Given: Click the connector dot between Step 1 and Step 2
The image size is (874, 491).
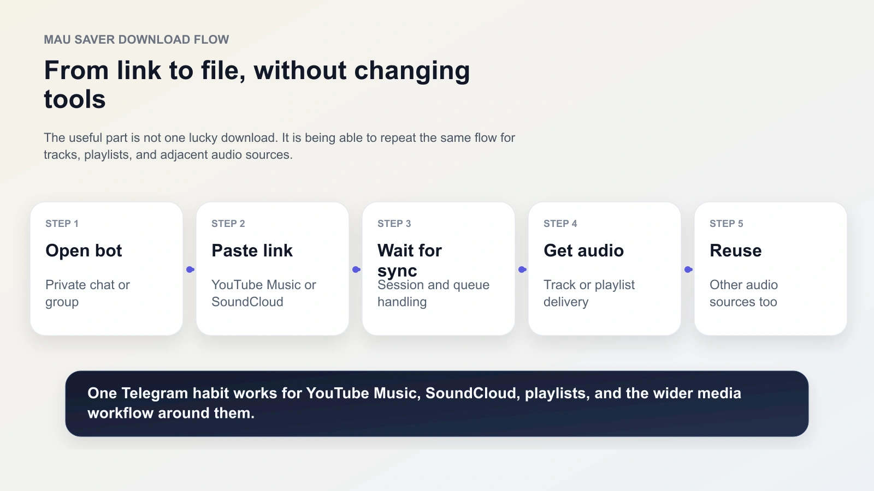Looking at the screenshot, I should tap(189, 268).
